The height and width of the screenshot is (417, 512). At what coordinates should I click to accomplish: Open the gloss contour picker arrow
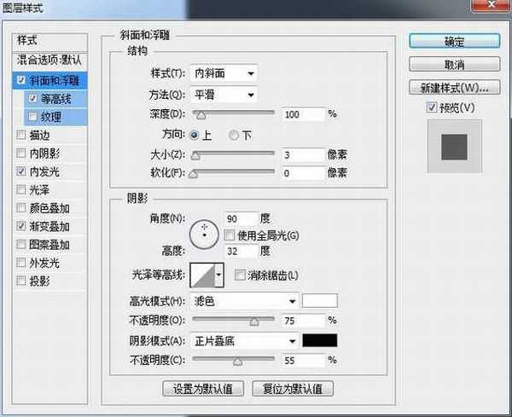[219, 274]
